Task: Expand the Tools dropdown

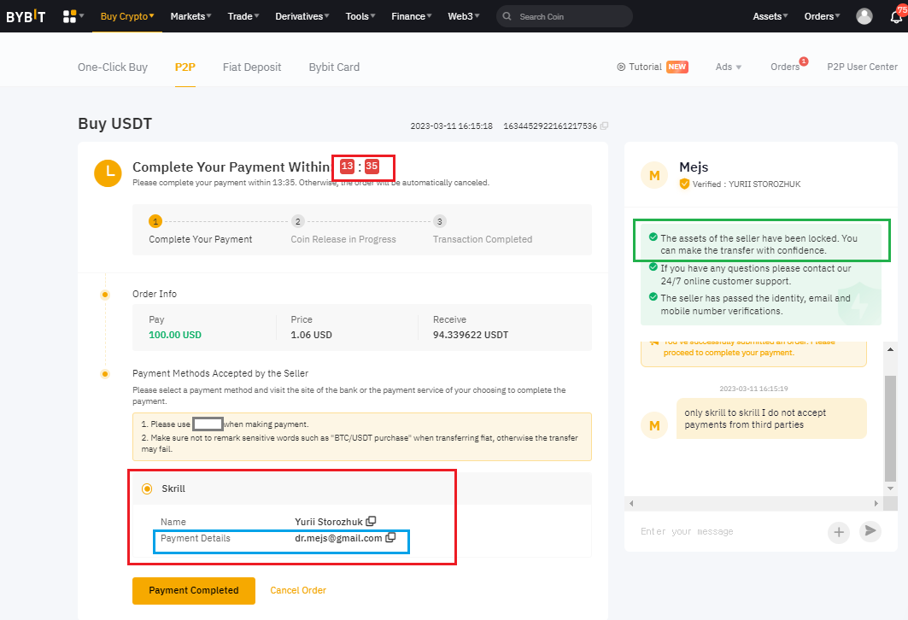Action: [360, 16]
